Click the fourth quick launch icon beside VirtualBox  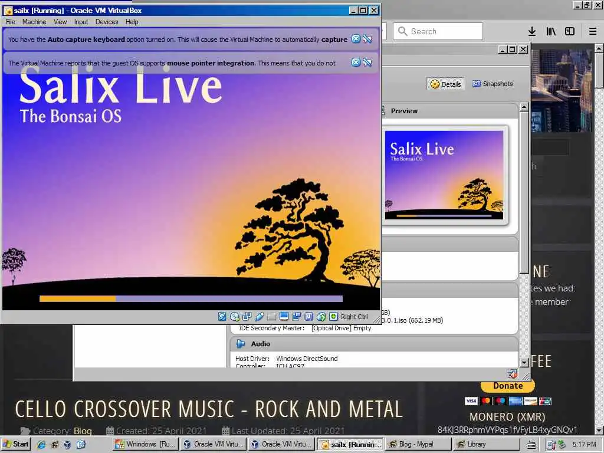(x=81, y=445)
